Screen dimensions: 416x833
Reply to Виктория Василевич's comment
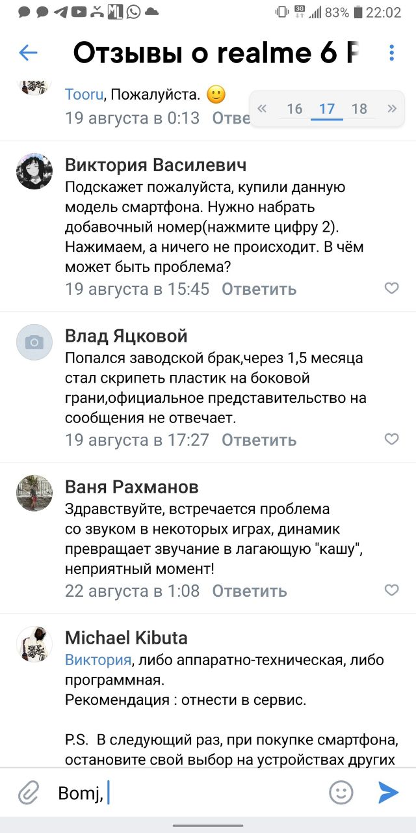point(259,289)
